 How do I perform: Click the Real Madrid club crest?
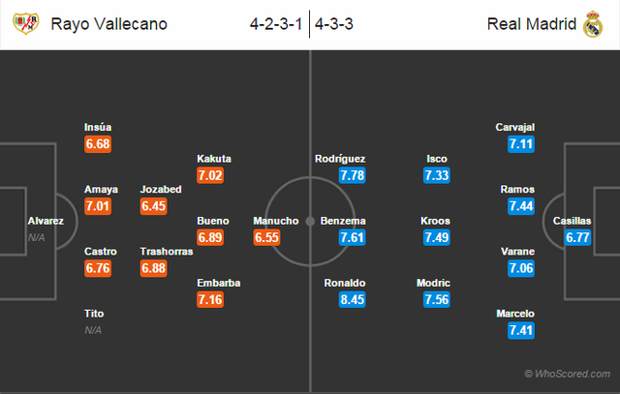[593, 24]
